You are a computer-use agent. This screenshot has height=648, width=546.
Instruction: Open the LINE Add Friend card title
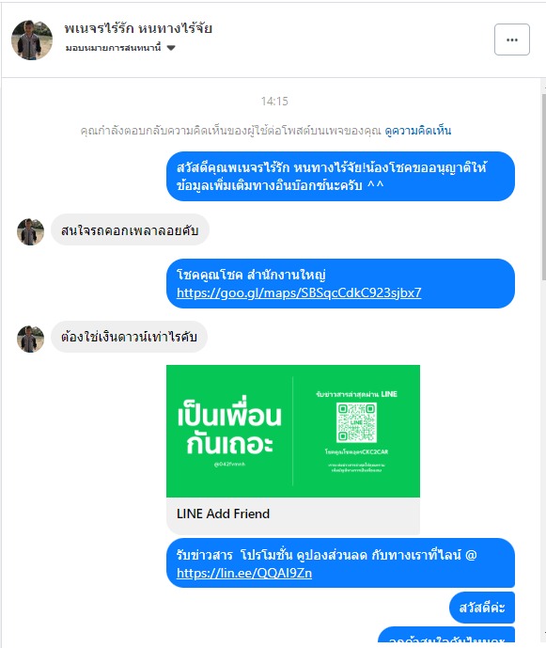click(223, 514)
